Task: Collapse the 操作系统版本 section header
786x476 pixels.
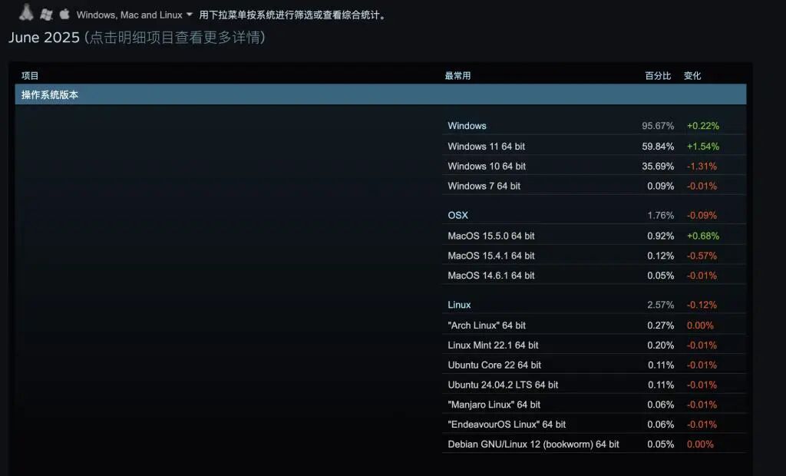Action: tap(381, 94)
